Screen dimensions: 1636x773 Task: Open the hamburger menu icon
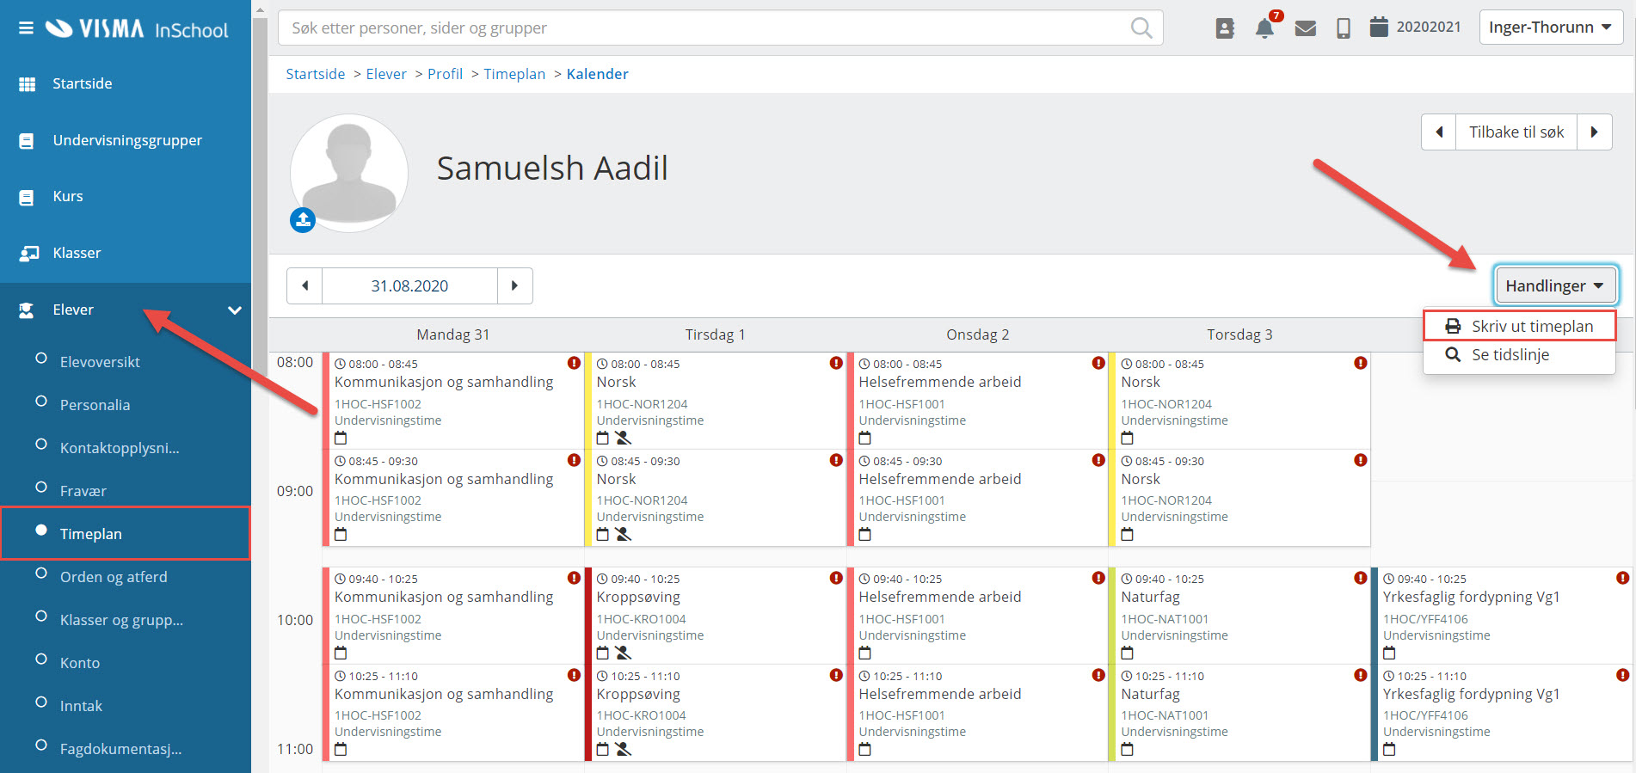pos(26,28)
